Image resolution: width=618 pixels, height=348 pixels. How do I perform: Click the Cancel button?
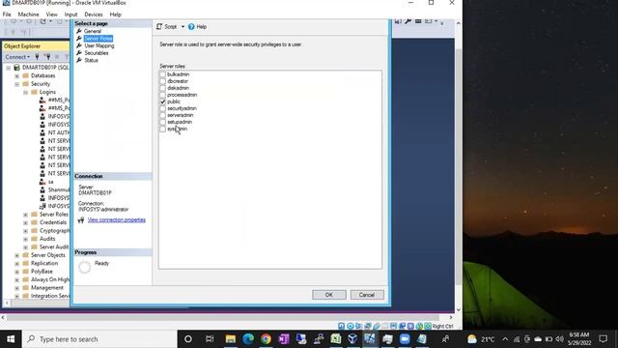tap(367, 295)
